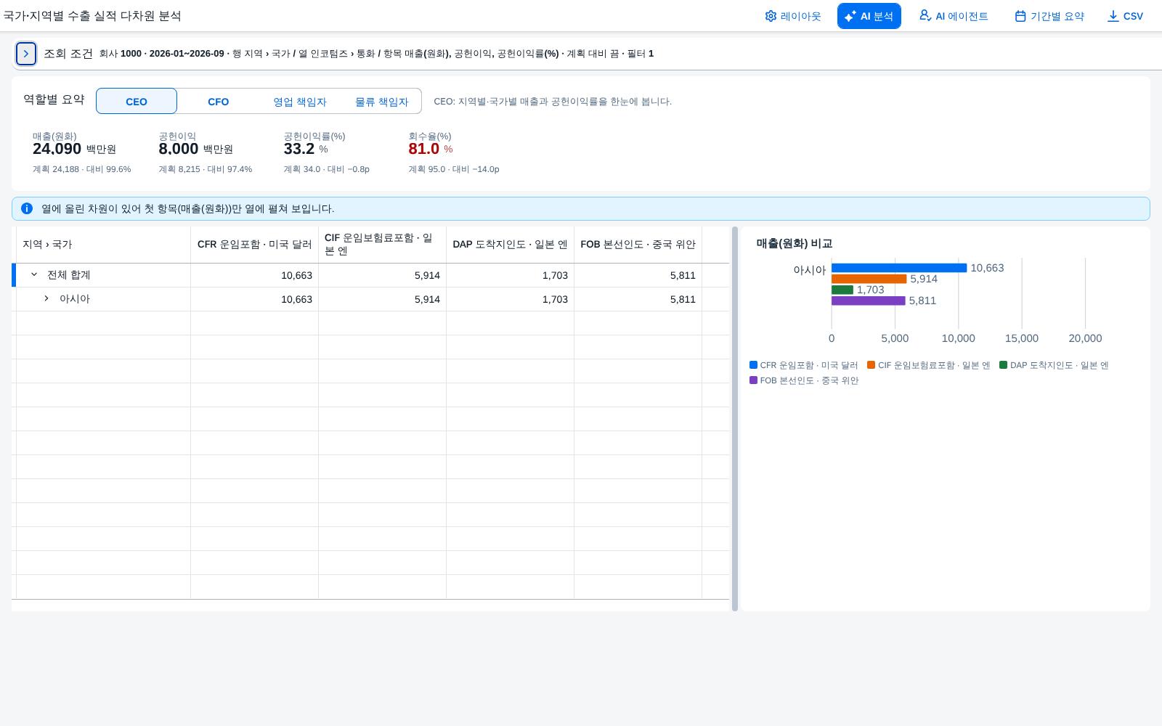Screen dimensions: 1162x726
Task: Click the orange CIF legend swatch
Action: [x=871, y=365]
